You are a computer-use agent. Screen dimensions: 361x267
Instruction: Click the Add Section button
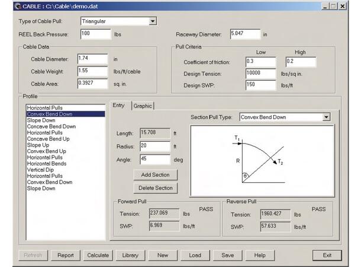156,175
